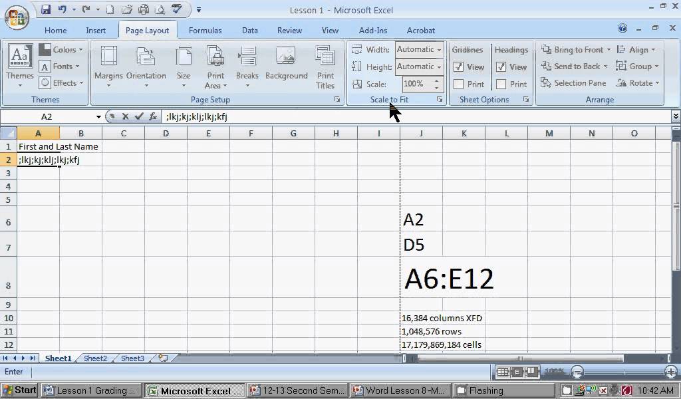Image resolution: width=681 pixels, height=399 pixels.
Task: Open paper Size options
Action: [184, 66]
